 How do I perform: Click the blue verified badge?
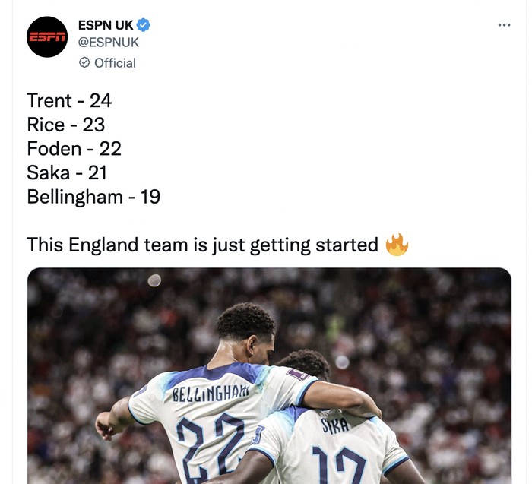144,25
